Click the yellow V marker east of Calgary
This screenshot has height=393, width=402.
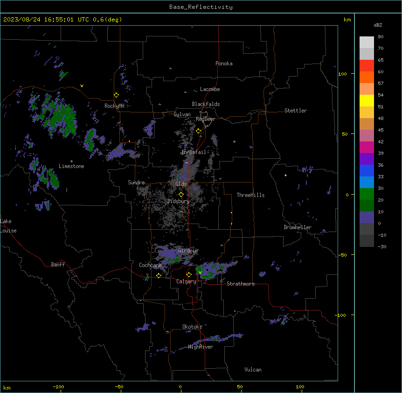click(200, 273)
